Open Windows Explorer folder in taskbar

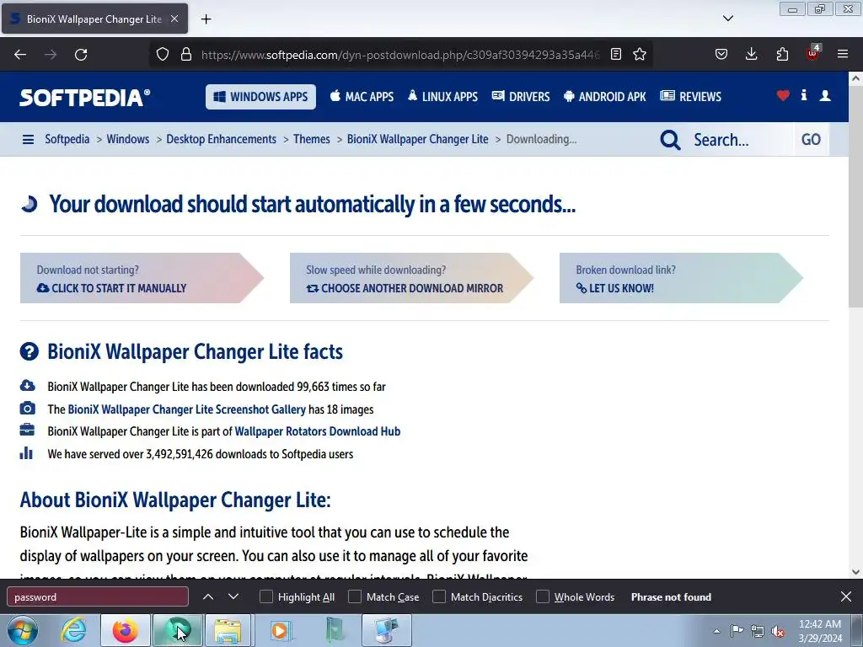coord(228,630)
